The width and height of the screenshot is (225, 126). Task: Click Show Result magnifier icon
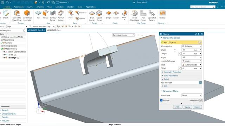coord(201,100)
